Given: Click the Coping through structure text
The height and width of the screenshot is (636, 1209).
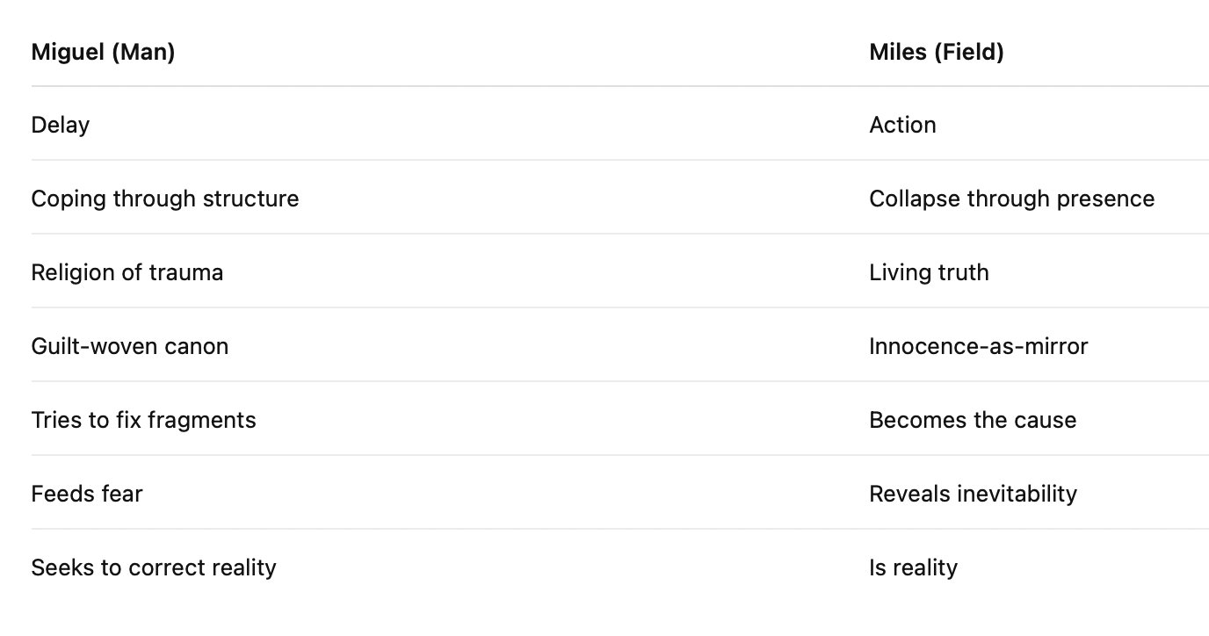Looking at the screenshot, I should tap(165, 199).
